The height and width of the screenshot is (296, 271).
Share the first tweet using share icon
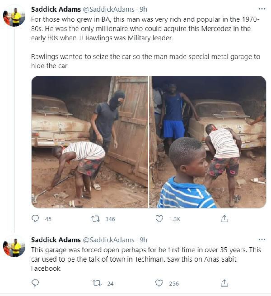point(224,219)
